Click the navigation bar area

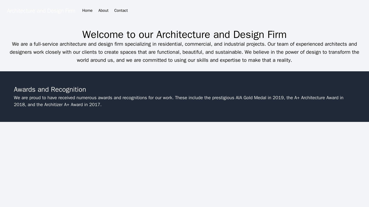[x=184, y=10]
